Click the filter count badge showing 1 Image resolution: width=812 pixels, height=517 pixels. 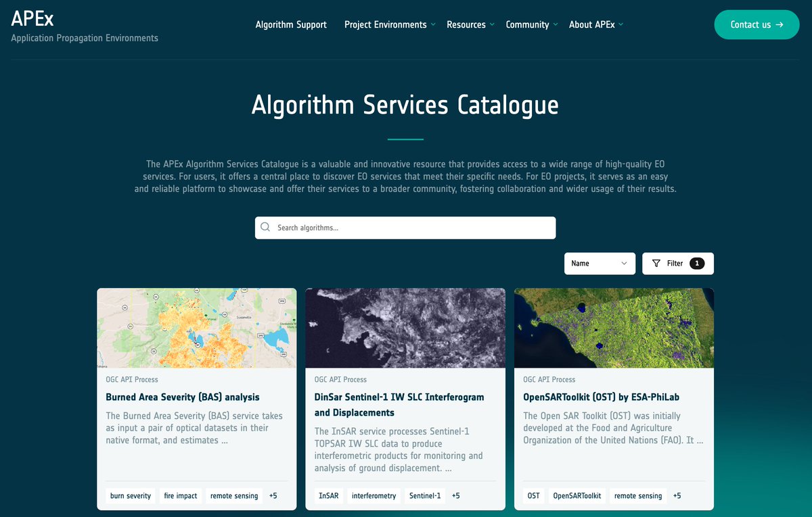[x=696, y=264]
